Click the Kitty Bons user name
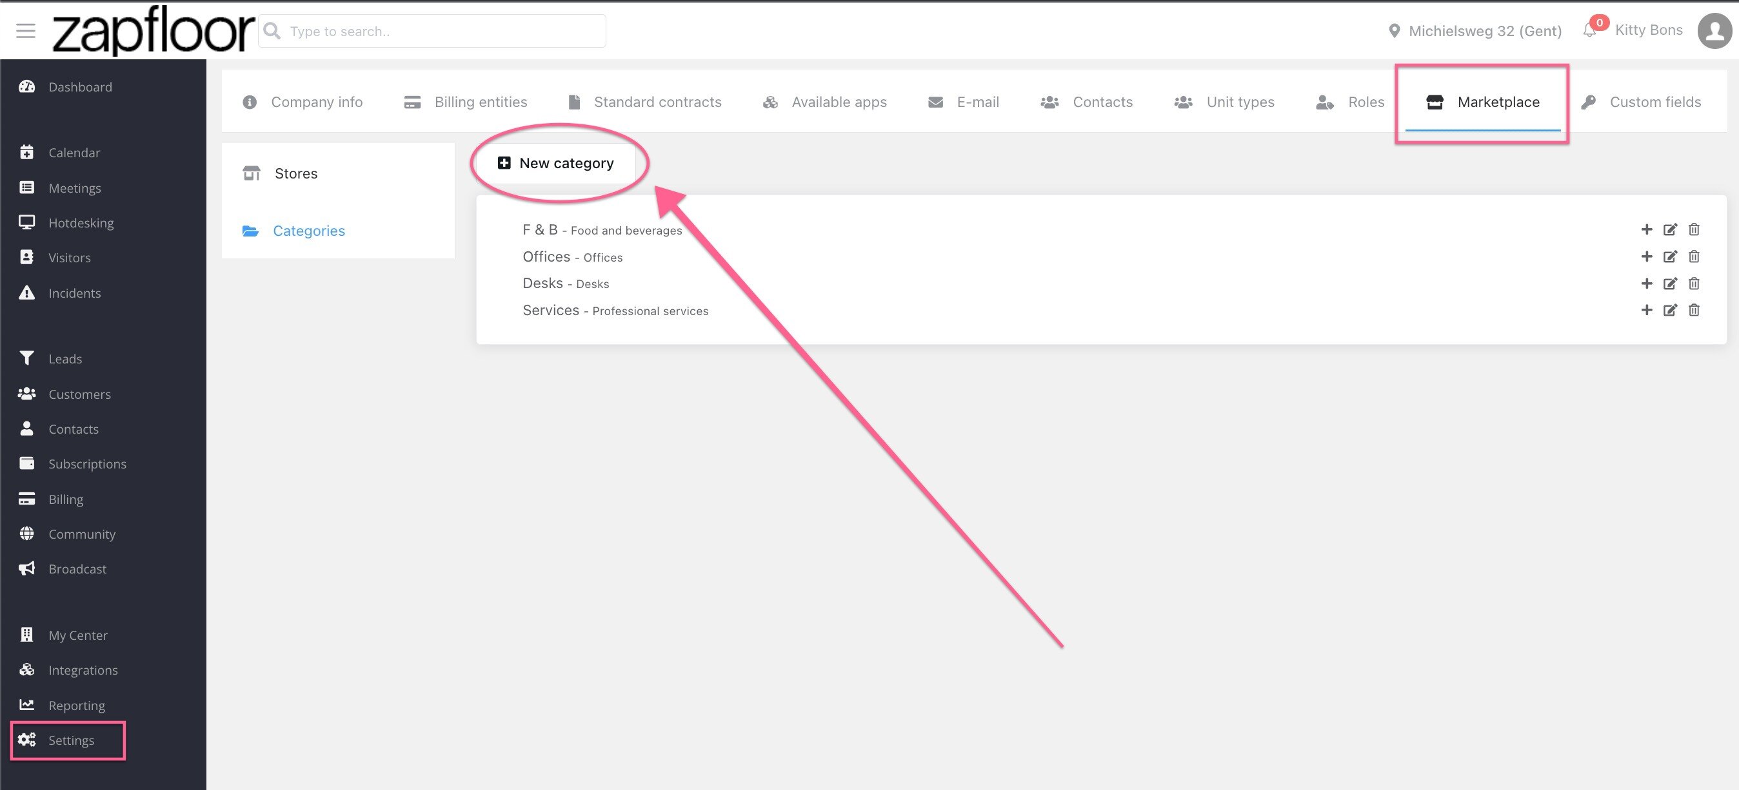The height and width of the screenshot is (790, 1739). tap(1649, 30)
